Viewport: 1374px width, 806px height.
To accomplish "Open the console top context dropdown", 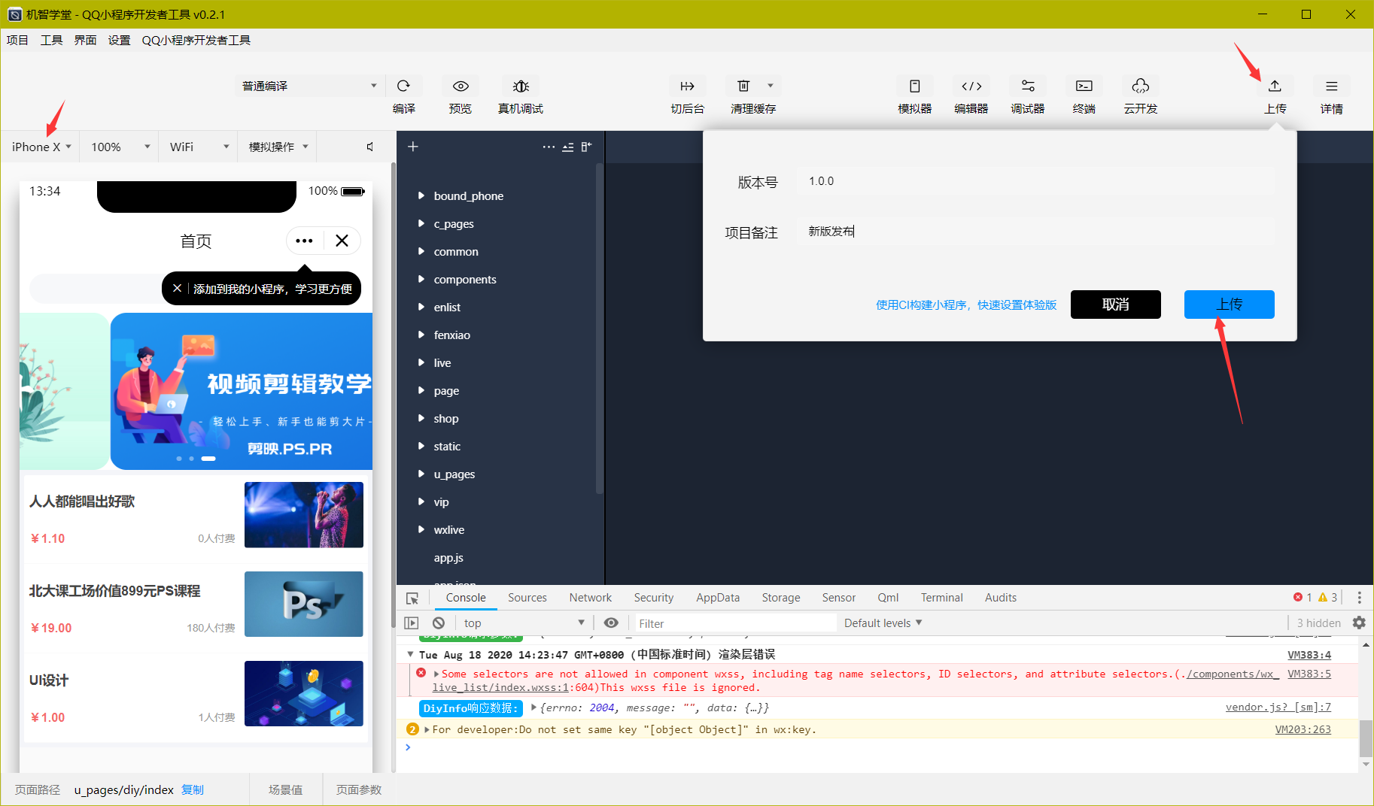I will (x=524, y=623).
